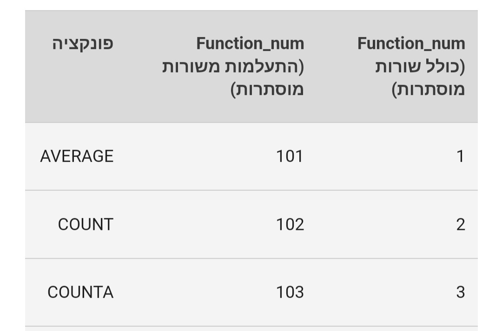Select the AVERAGE function cell

(x=77, y=156)
